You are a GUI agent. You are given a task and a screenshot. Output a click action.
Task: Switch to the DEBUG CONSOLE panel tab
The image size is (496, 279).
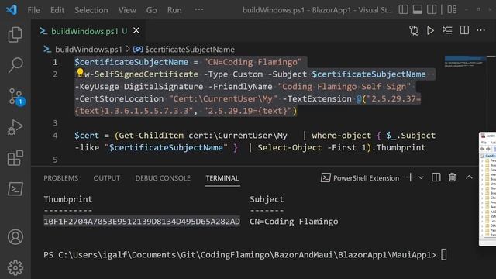pos(163,178)
